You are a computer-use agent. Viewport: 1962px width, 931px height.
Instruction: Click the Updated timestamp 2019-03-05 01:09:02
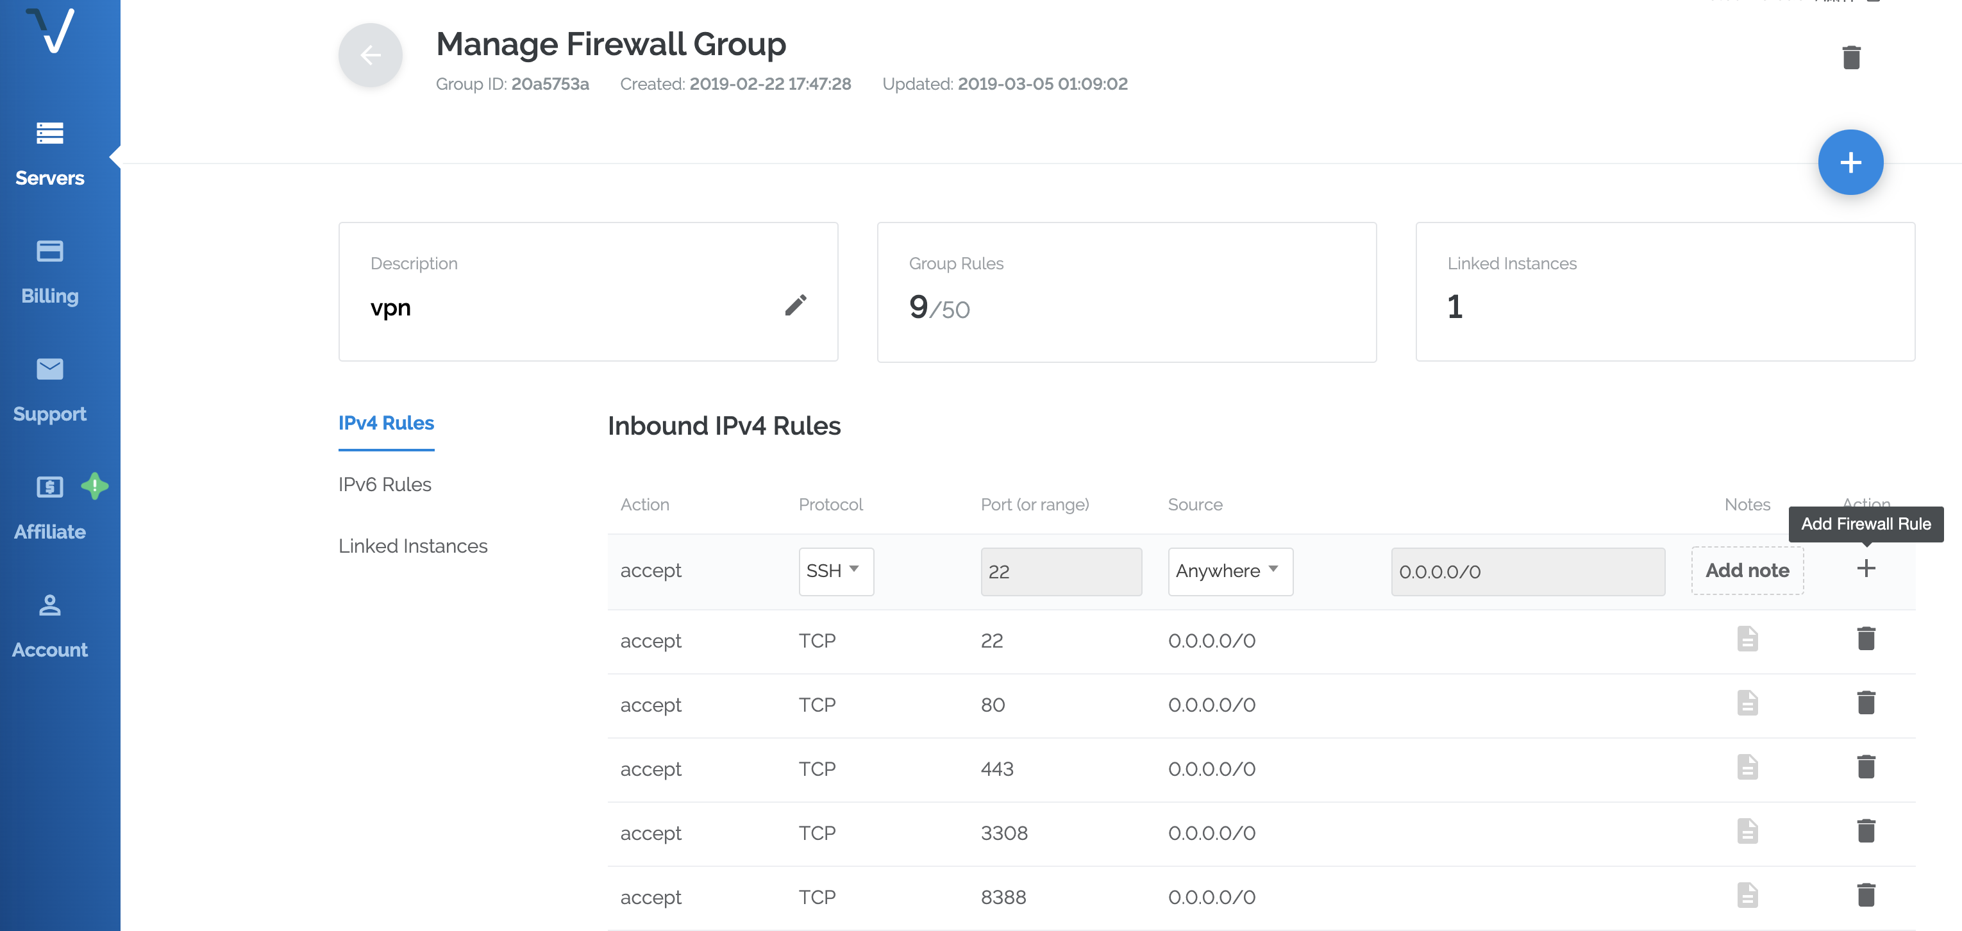(1005, 84)
